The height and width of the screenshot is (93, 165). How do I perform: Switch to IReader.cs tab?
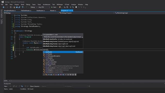pos(53,11)
